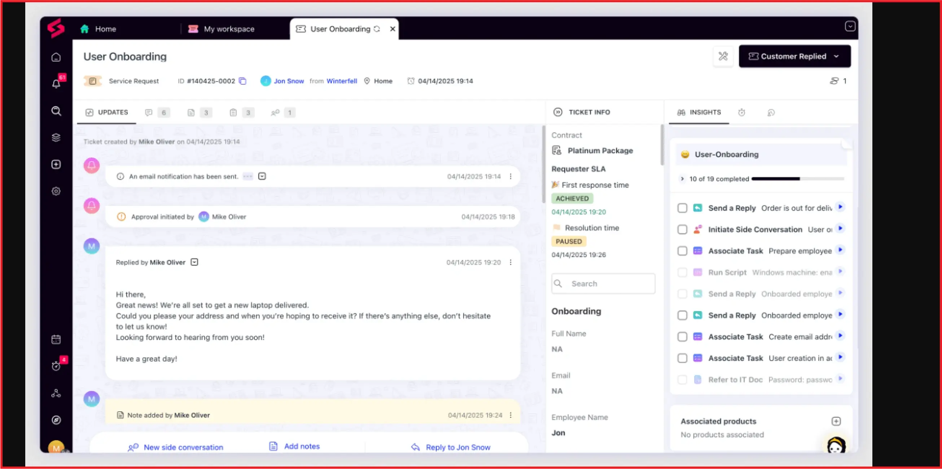Click the stopwatch timer icon in the sidebar
The image size is (942, 469).
coord(56,366)
